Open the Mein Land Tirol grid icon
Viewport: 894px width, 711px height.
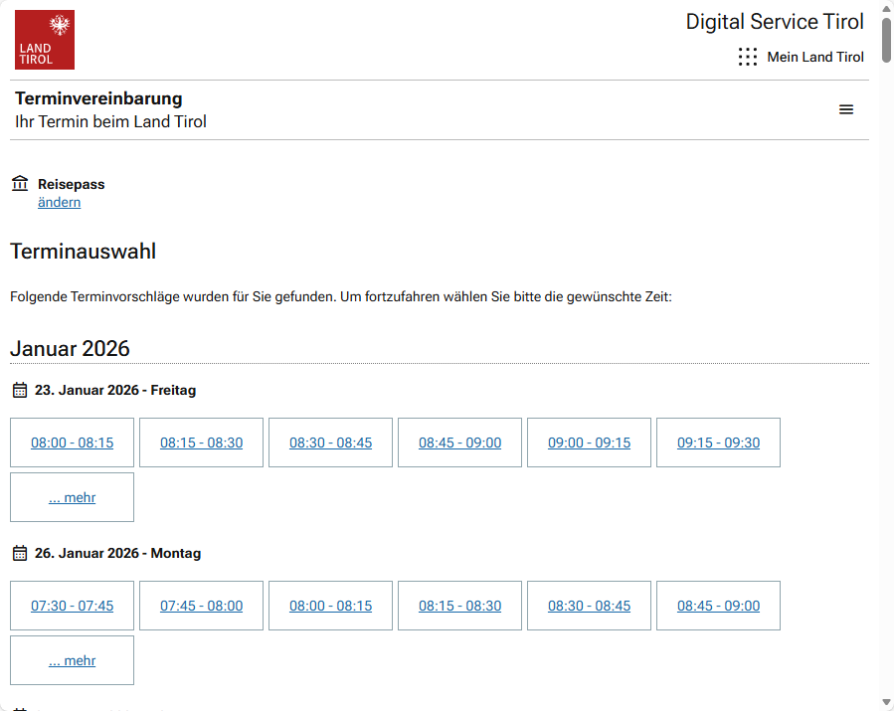(748, 57)
